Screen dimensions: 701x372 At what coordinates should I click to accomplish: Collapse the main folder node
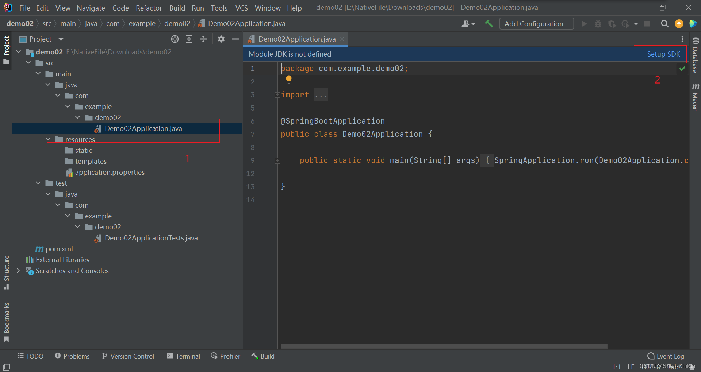38,74
